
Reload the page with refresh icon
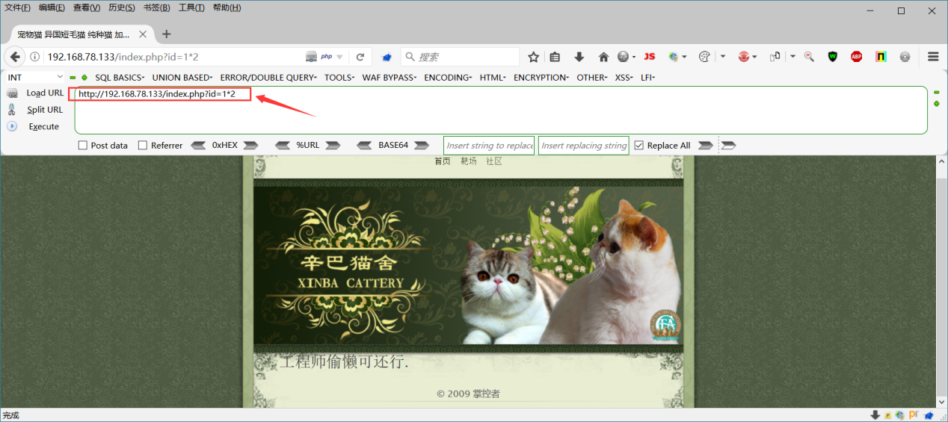[360, 57]
